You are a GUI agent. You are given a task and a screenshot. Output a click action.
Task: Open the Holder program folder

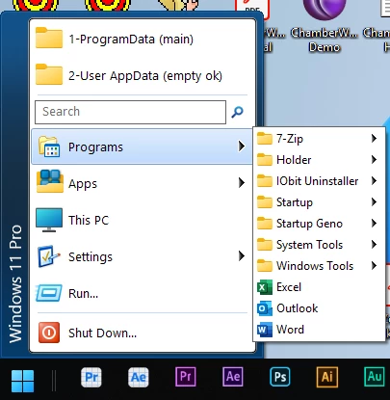click(319, 160)
